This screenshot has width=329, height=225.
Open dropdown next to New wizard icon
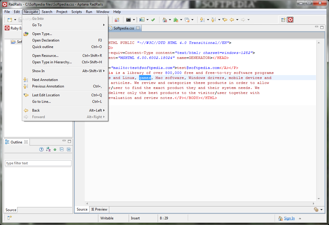[15, 20]
